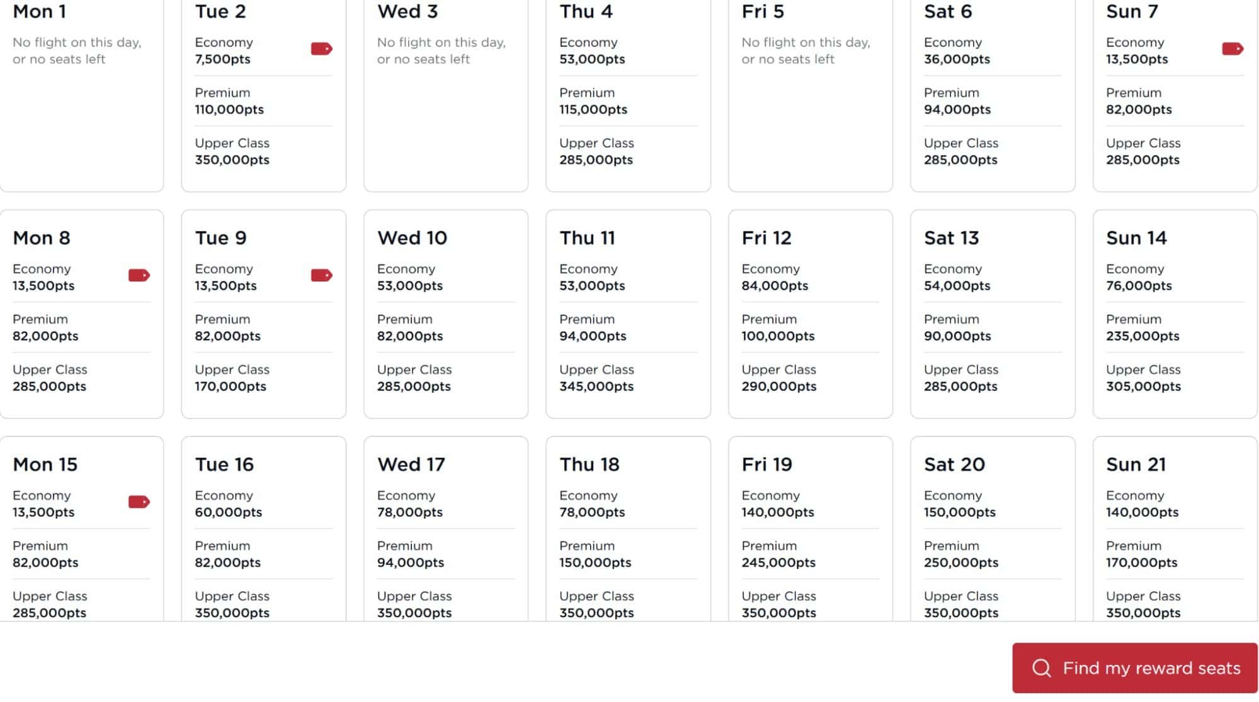Click the Wed 17 date heading
1259x702 pixels.
point(412,465)
